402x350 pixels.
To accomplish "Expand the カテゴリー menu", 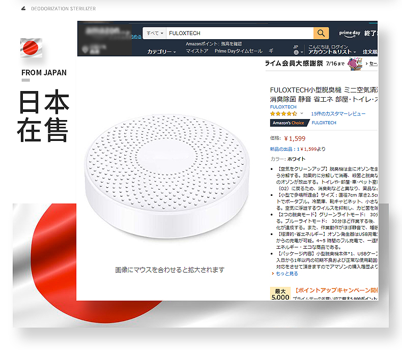I will tap(161, 52).
